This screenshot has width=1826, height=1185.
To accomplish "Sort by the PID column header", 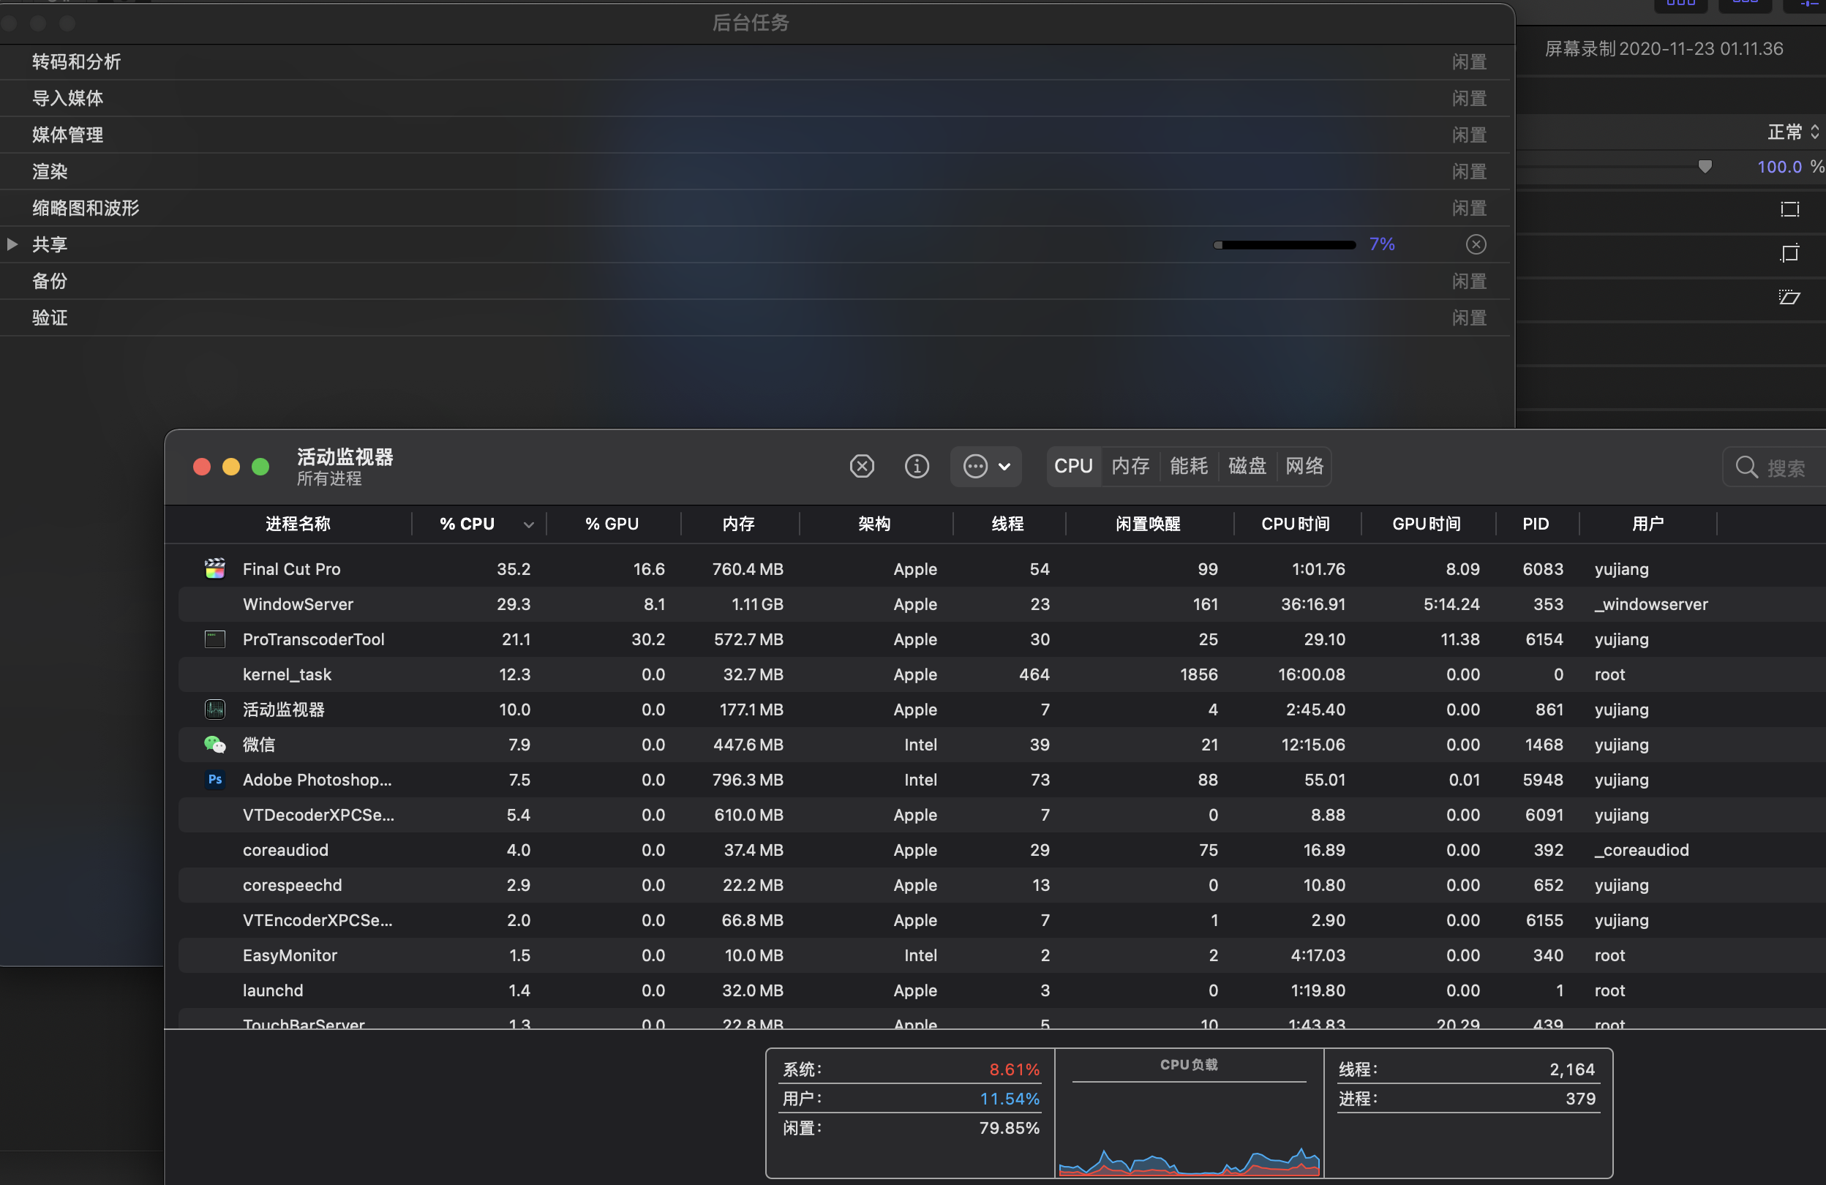I will point(1536,524).
